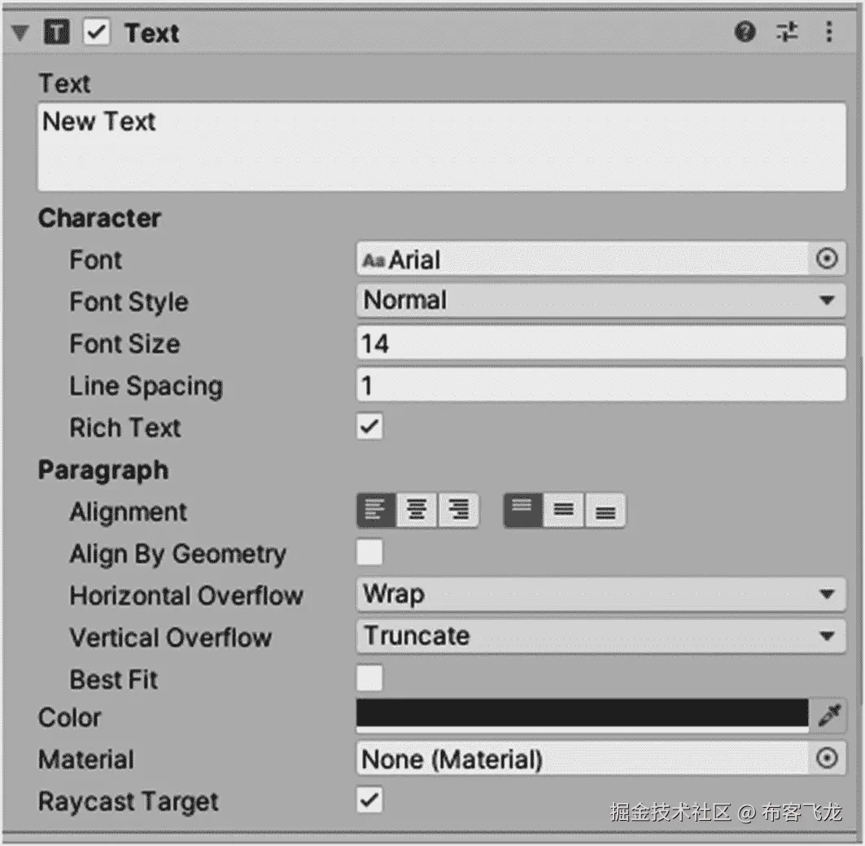Toggle the Rich Text checkbox
This screenshot has height=846, width=865.
[x=369, y=427]
